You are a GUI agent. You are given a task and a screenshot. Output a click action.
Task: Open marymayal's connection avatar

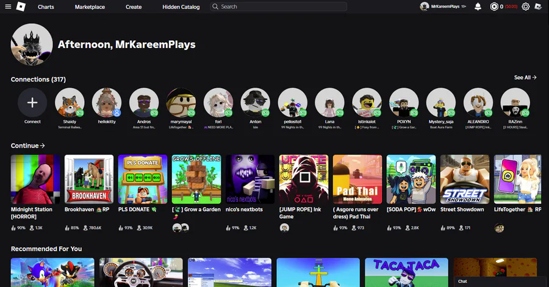click(181, 102)
